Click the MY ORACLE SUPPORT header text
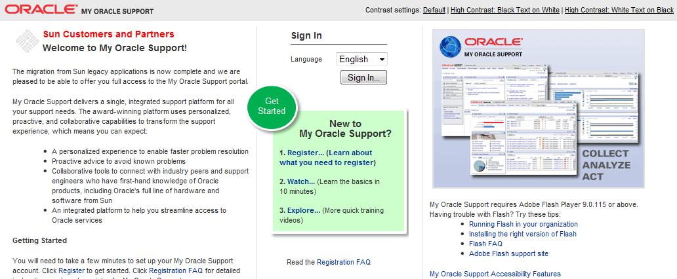The image size is (677, 279). click(117, 11)
